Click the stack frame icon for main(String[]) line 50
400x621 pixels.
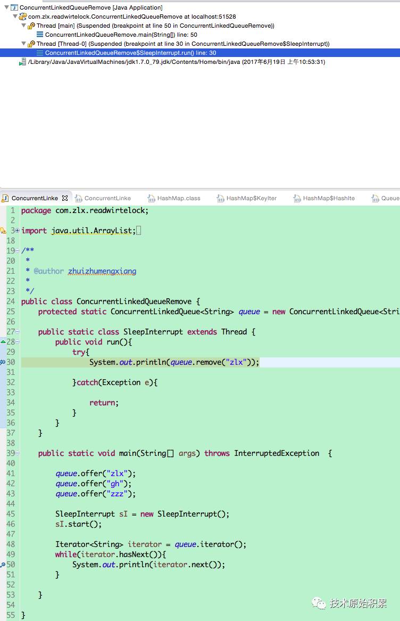[x=40, y=35]
